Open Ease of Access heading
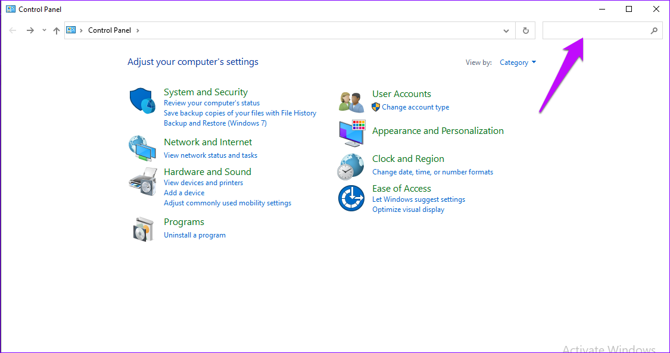This screenshot has height=353, width=670. point(401,189)
